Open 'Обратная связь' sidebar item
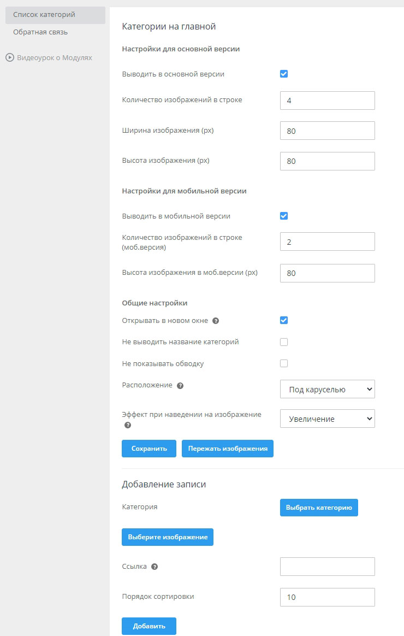The width and height of the screenshot is (404, 636). 40,32
